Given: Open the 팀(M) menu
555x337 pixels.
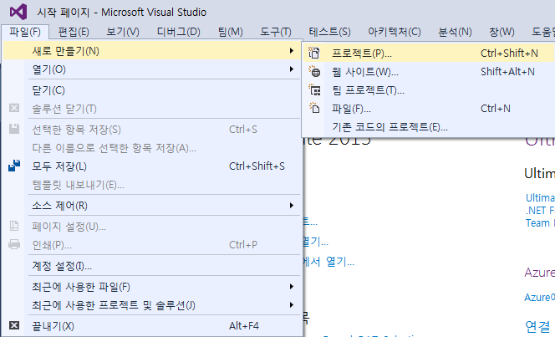Looking at the screenshot, I should point(231,33).
